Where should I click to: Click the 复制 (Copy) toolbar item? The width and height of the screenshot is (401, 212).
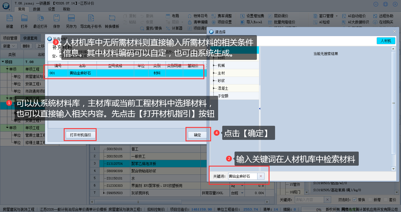130,16
